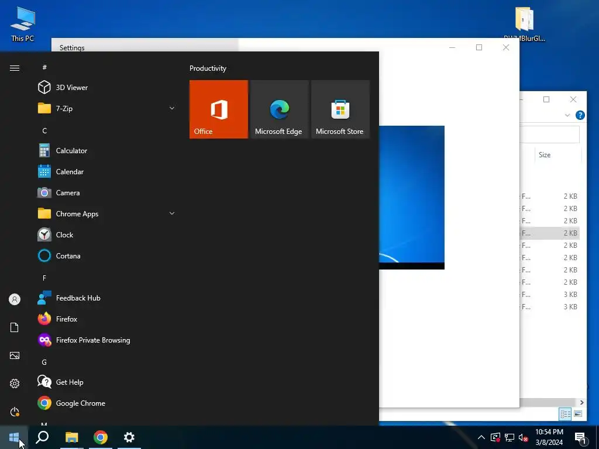599x449 pixels.
Task: Click the wallpaper preview in Settings window
Action: (412, 198)
